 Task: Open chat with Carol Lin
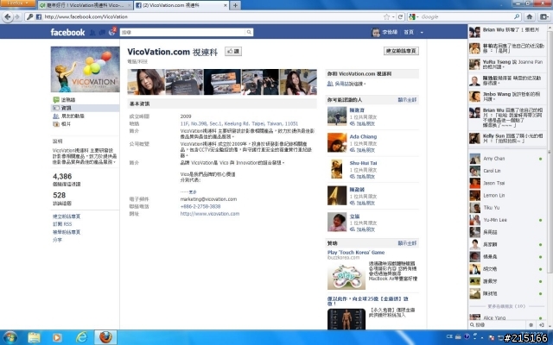(506, 171)
